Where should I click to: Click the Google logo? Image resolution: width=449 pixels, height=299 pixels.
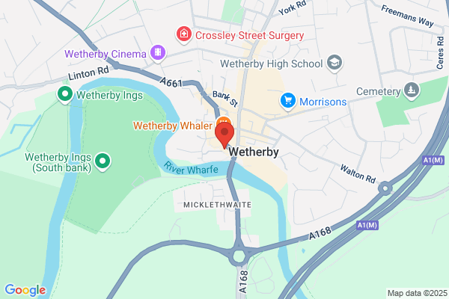click(25, 290)
